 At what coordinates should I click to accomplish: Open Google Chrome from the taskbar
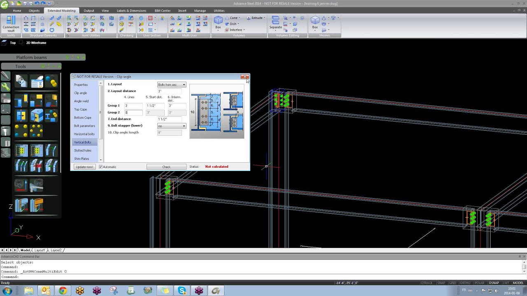click(63, 291)
